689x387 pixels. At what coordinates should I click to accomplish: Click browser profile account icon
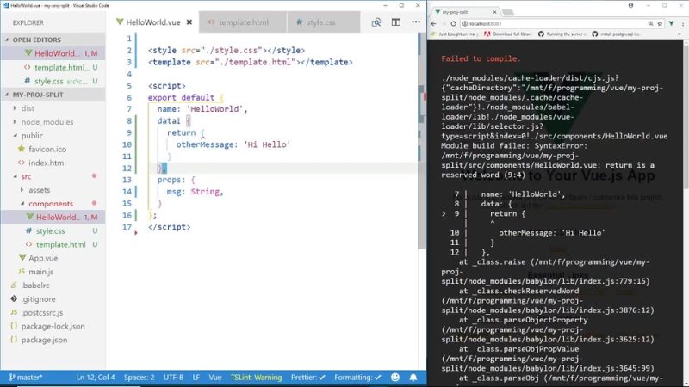click(x=631, y=6)
